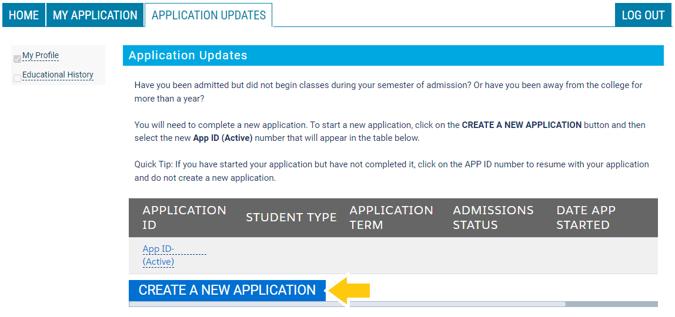Click the STUDENT TYPE column header
This screenshot has height=317, width=675.
click(291, 217)
